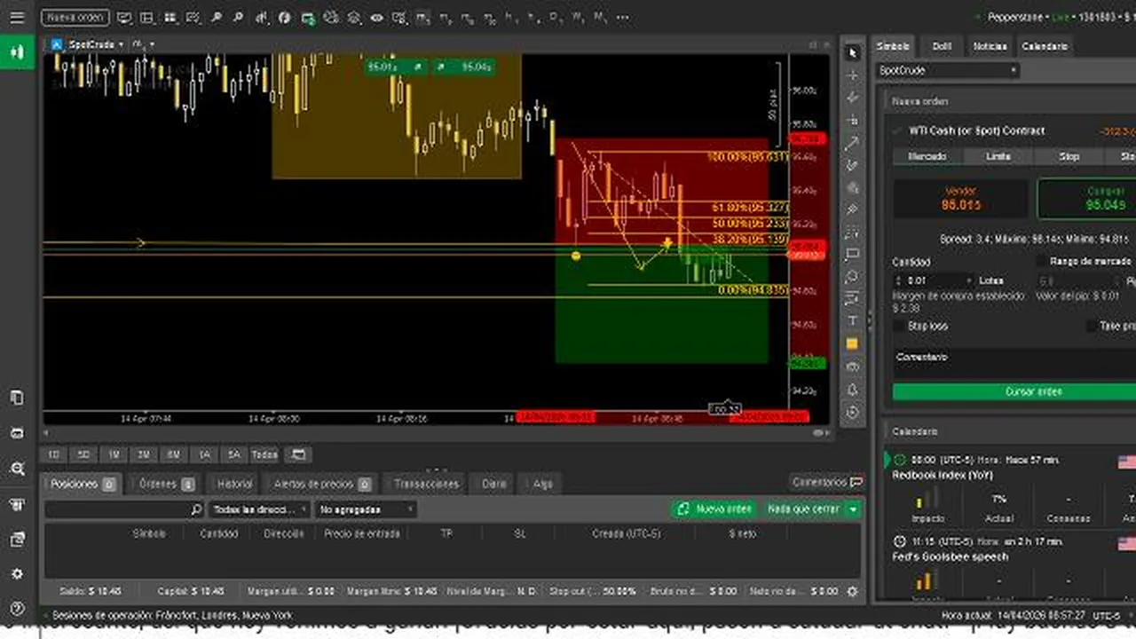Click the Vender 95.015 sell button
This screenshot has height=639, width=1136.
click(x=961, y=199)
